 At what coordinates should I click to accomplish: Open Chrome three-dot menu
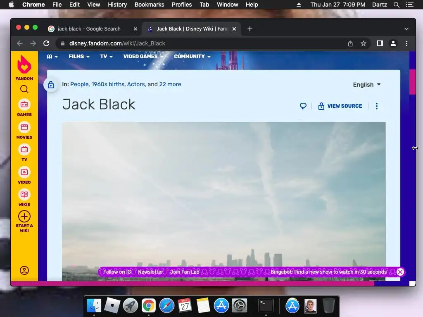tap(406, 43)
